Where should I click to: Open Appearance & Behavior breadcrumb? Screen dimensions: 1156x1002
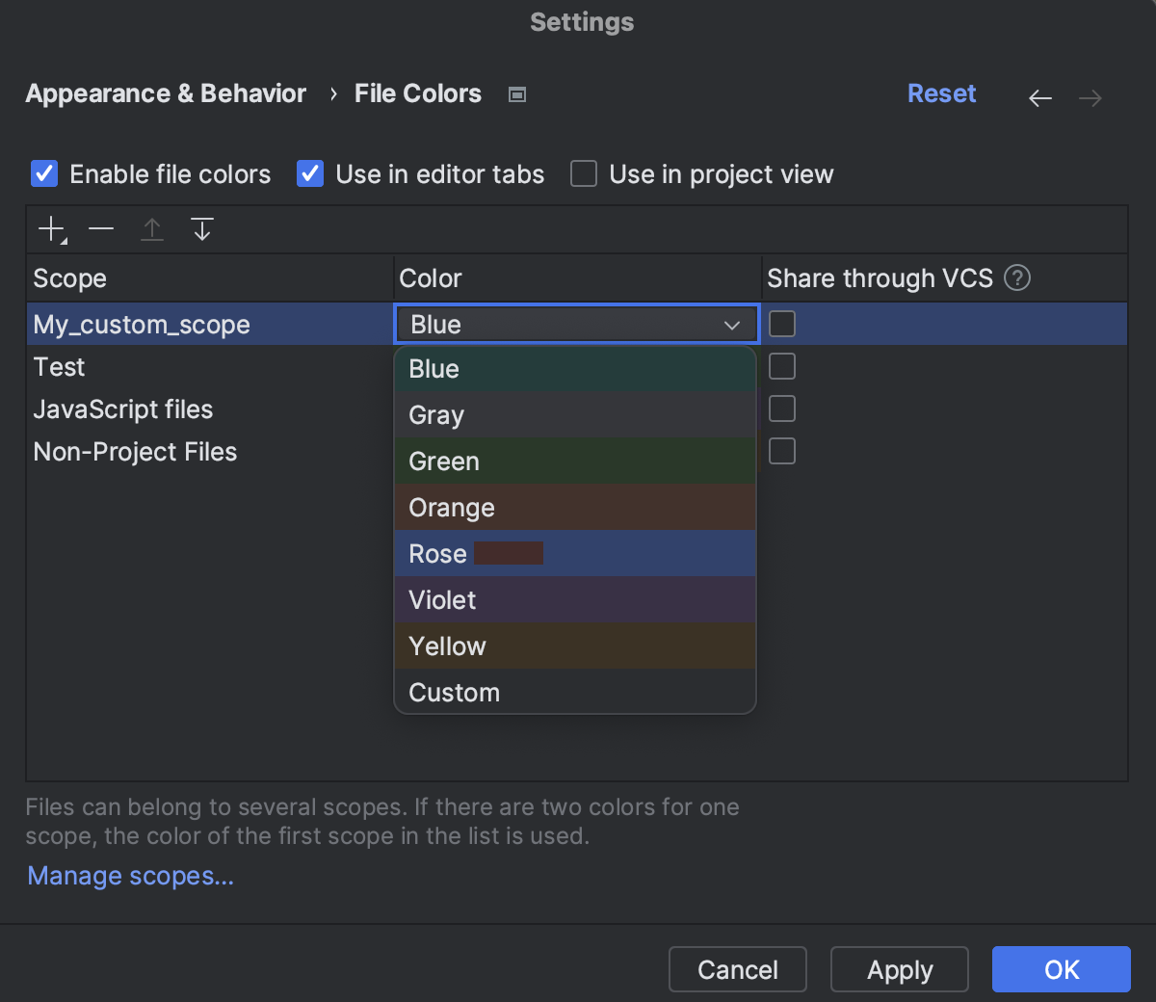pyautogui.click(x=165, y=93)
